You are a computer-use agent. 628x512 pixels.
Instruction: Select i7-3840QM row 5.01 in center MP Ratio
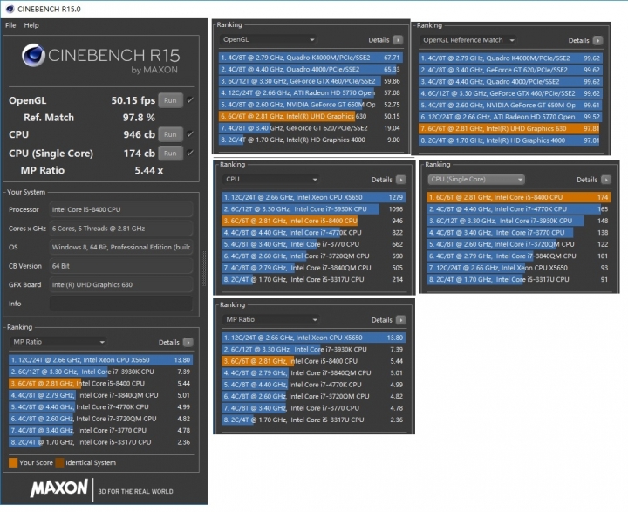pos(314,372)
